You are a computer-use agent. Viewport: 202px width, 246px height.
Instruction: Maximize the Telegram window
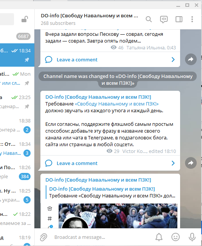point(187,5)
